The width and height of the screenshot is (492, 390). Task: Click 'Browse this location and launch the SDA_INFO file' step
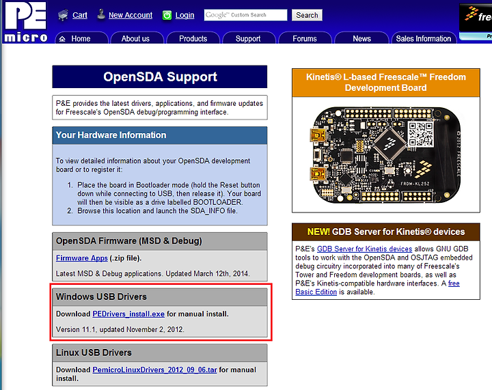tap(157, 211)
